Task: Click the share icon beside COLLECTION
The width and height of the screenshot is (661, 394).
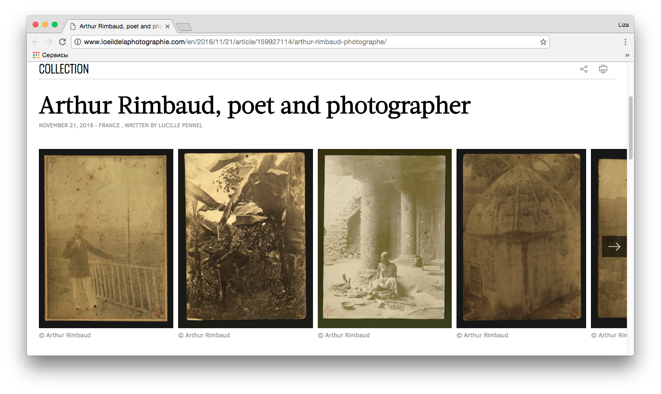Action: point(584,69)
